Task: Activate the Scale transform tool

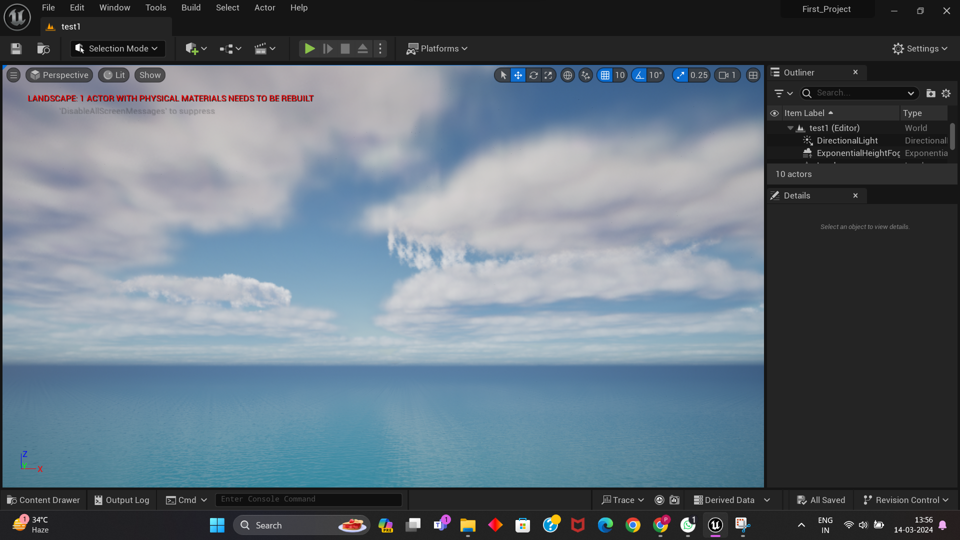Action: [548, 75]
